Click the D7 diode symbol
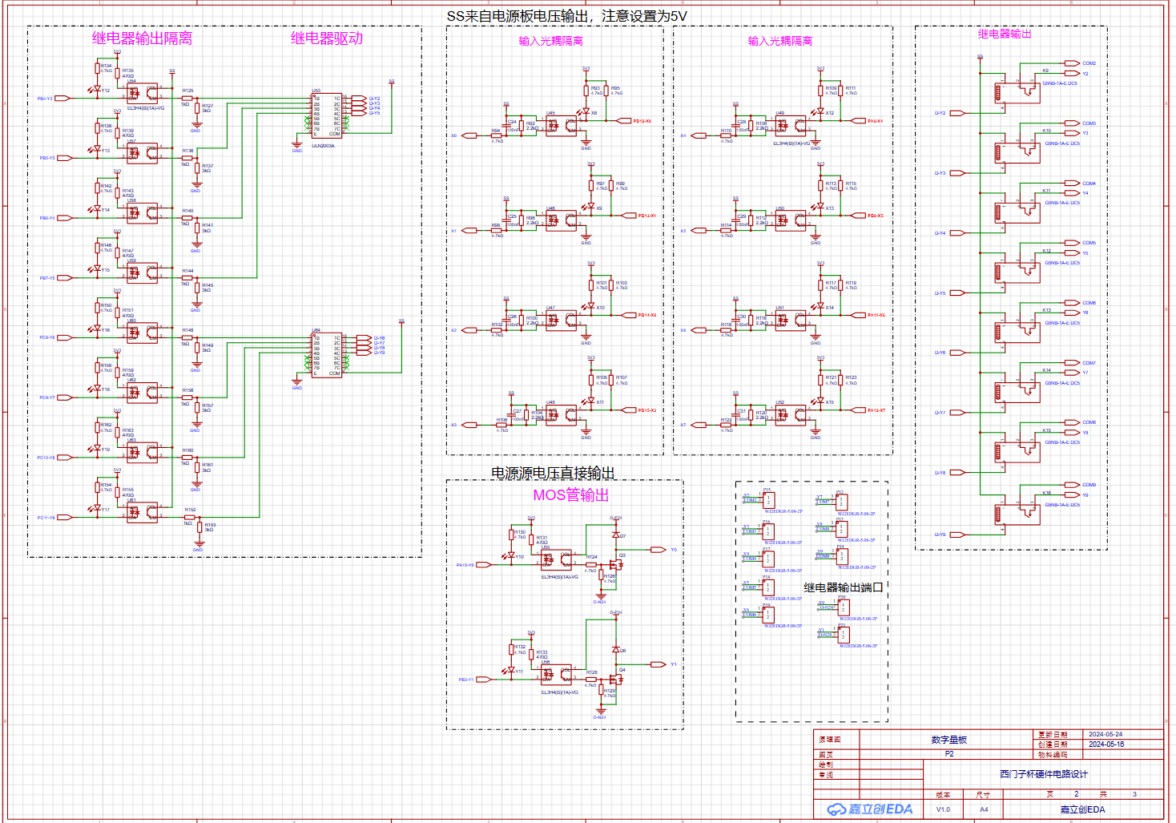Screen dimensions: 1176x823 [615, 535]
